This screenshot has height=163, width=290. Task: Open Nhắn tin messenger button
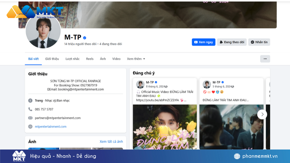tap(259, 42)
